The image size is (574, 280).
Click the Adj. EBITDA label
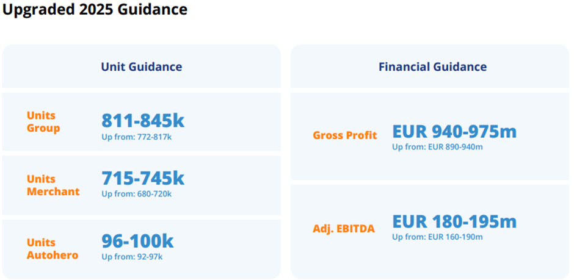click(344, 229)
